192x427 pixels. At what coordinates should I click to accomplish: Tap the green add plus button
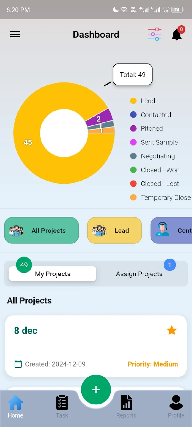coord(96,390)
